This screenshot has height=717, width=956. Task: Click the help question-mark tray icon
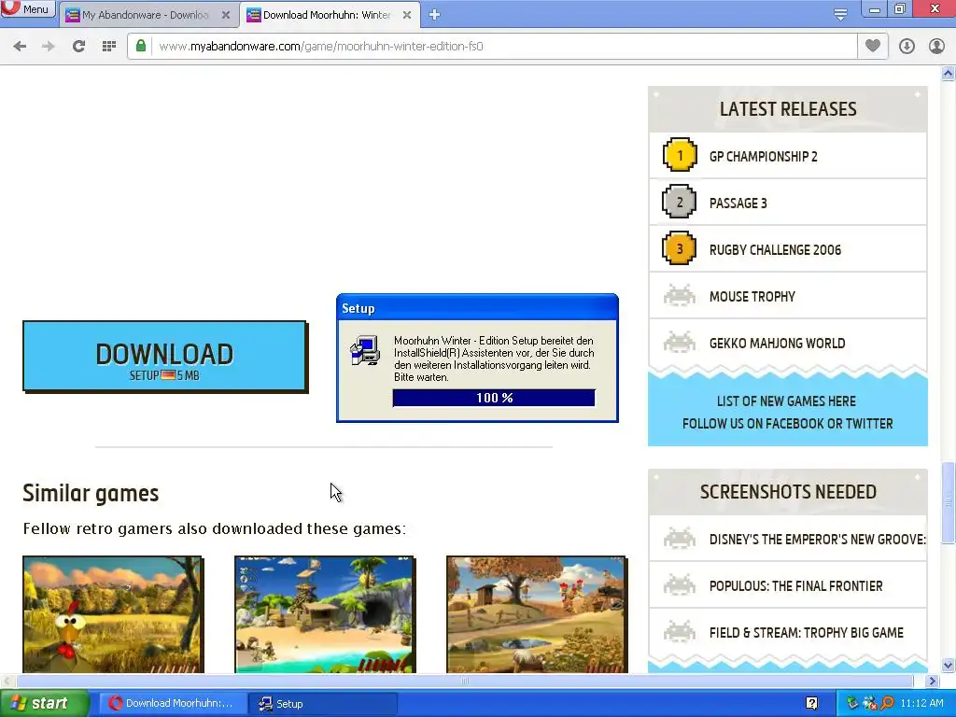click(x=812, y=703)
